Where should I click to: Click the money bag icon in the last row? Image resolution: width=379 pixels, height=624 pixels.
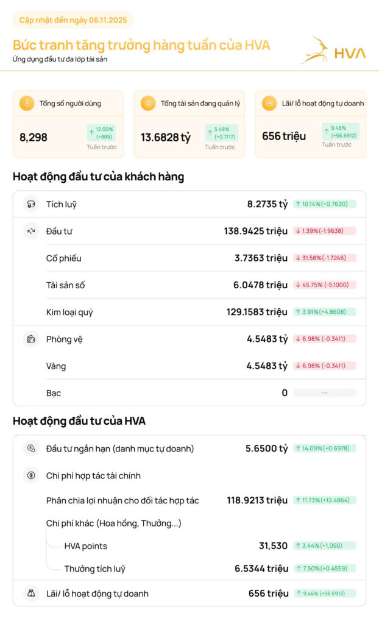click(x=31, y=593)
